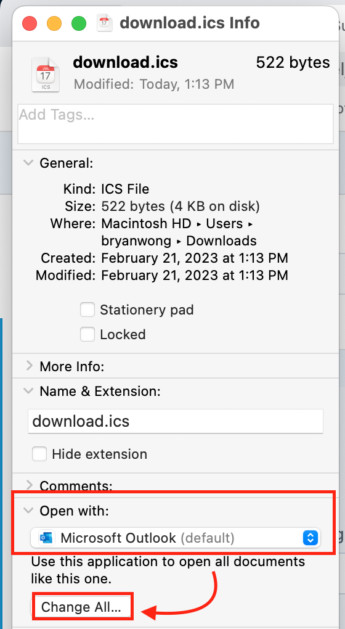Collapse the Name & Extension section
This screenshot has width=345, height=629.
tap(28, 391)
